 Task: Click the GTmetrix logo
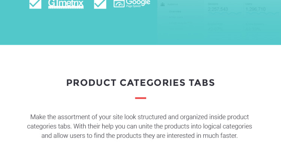[66, 4]
